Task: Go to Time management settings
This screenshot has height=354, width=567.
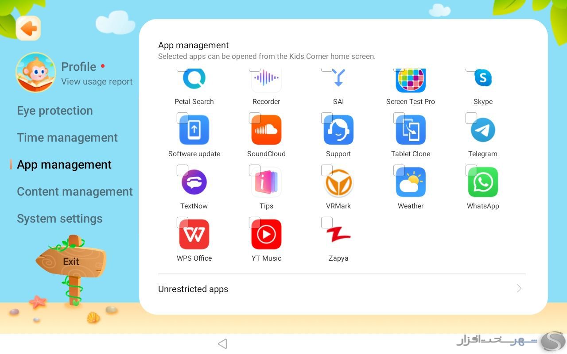Action: [x=67, y=138]
